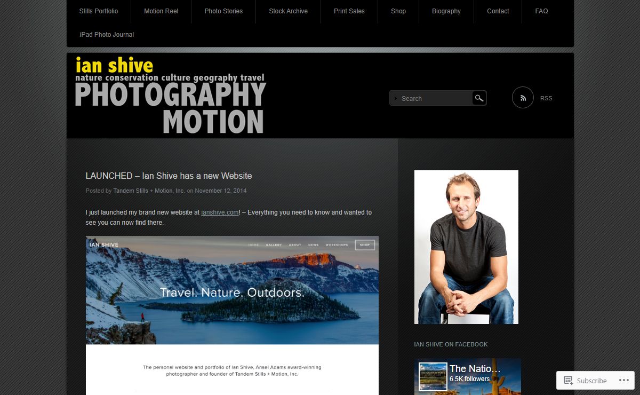The height and width of the screenshot is (395, 640).
Task: Click the ian shive Photography Motion logo
Action: (x=171, y=95)
